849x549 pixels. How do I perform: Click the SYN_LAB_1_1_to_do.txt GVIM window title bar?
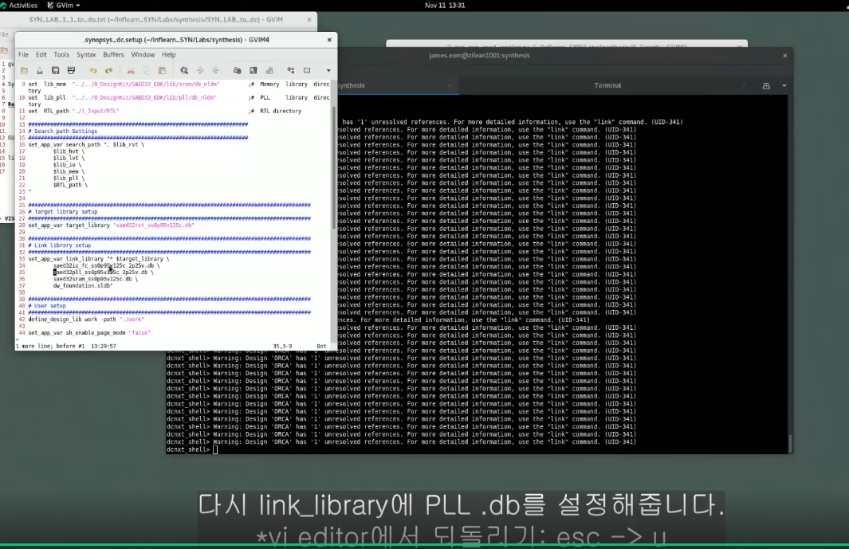156,19
